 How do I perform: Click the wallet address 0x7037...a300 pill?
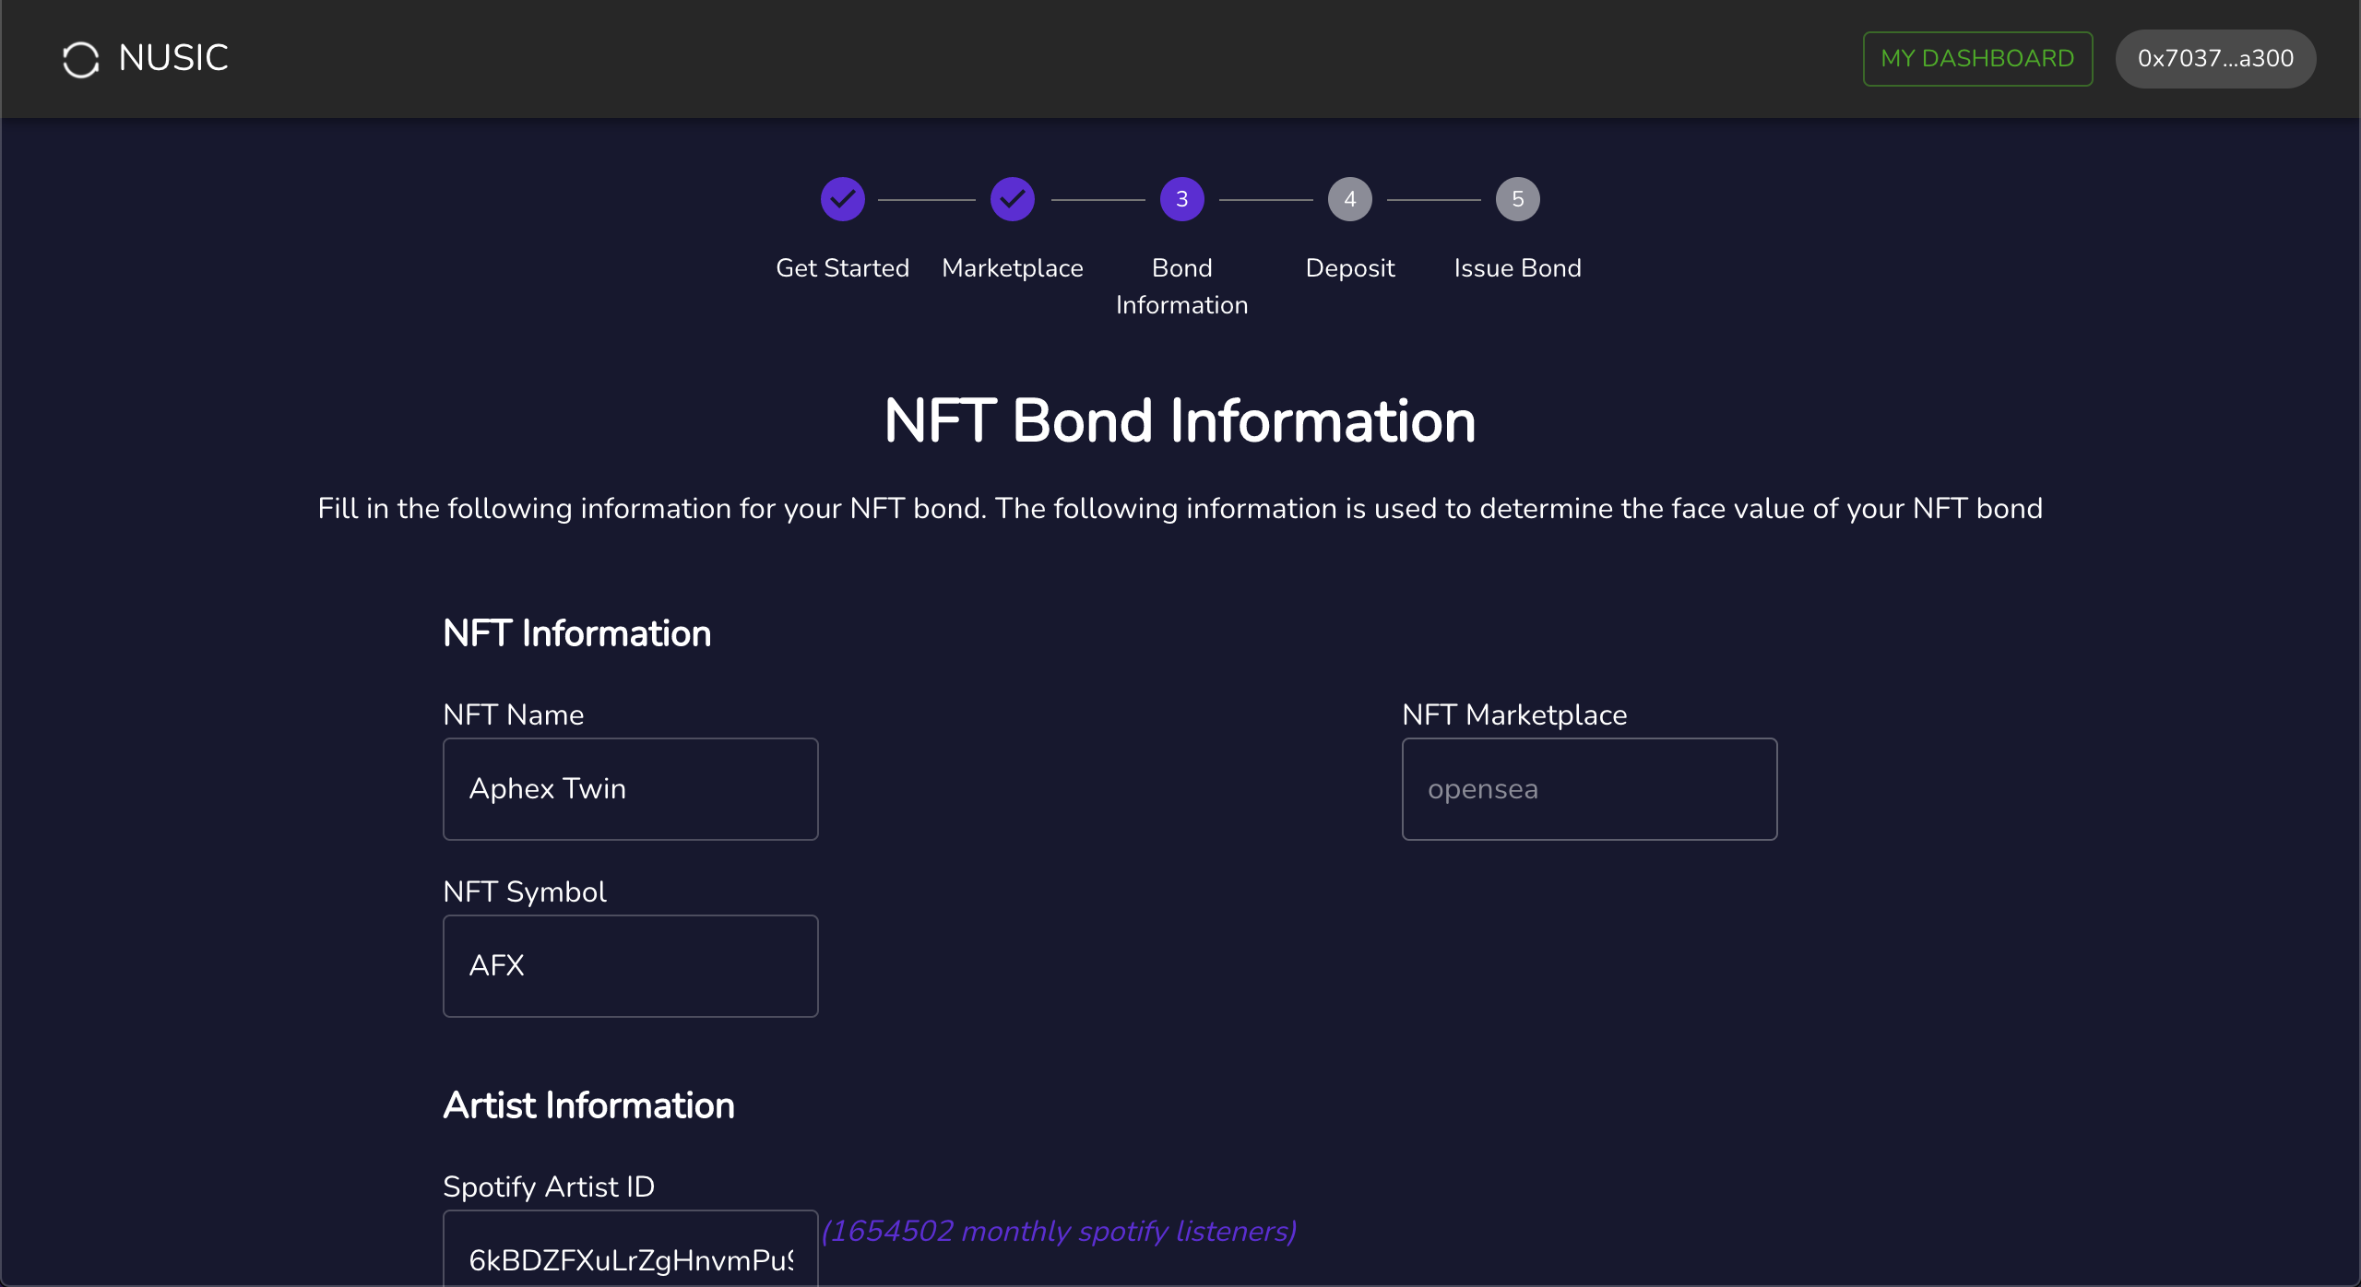[2215, 58]
